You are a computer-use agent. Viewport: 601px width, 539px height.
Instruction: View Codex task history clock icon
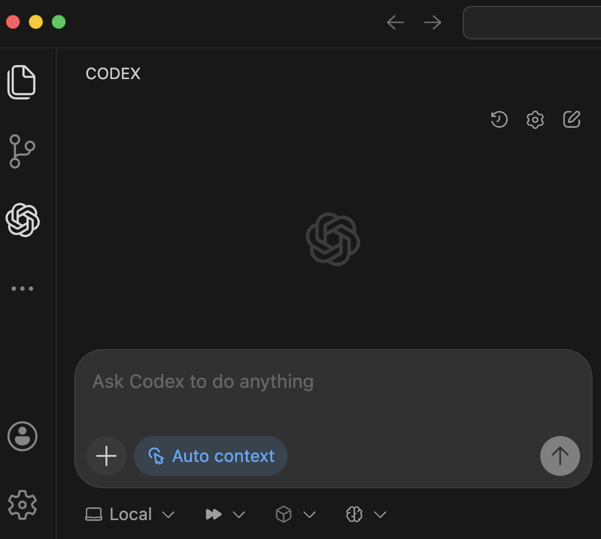pyautogui.click(x=499, y=119)
